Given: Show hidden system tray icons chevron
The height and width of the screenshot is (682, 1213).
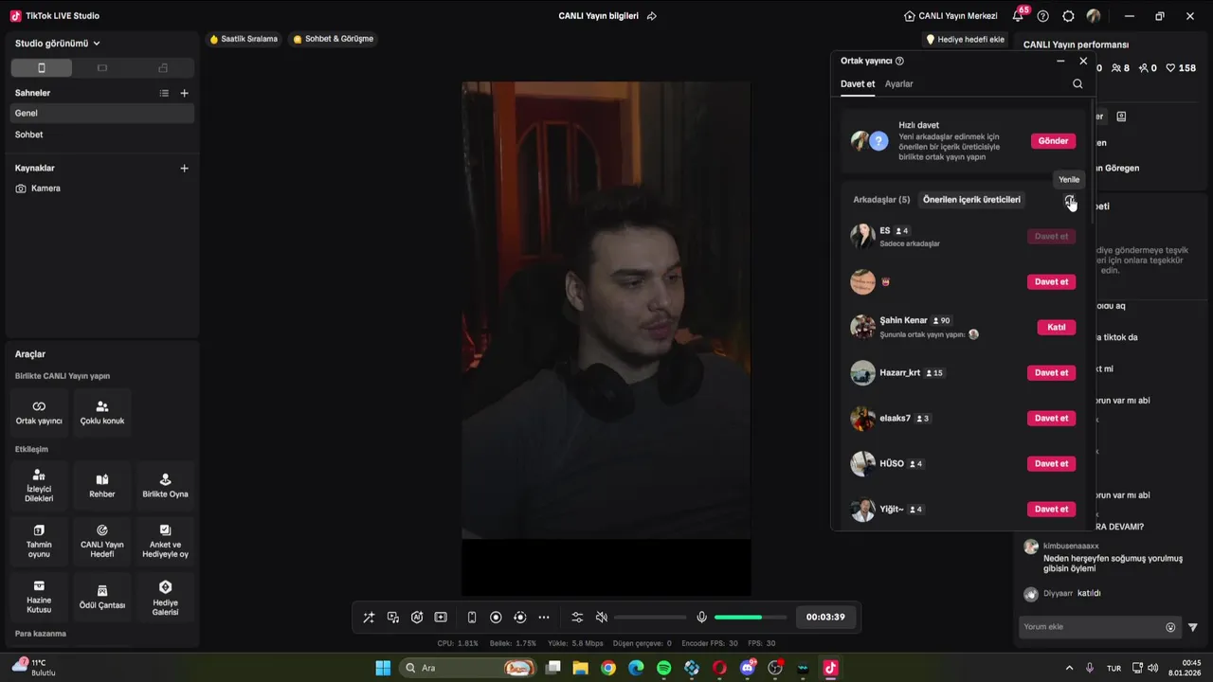Looking at the screenshot, I should click(x=1070, y=668).
